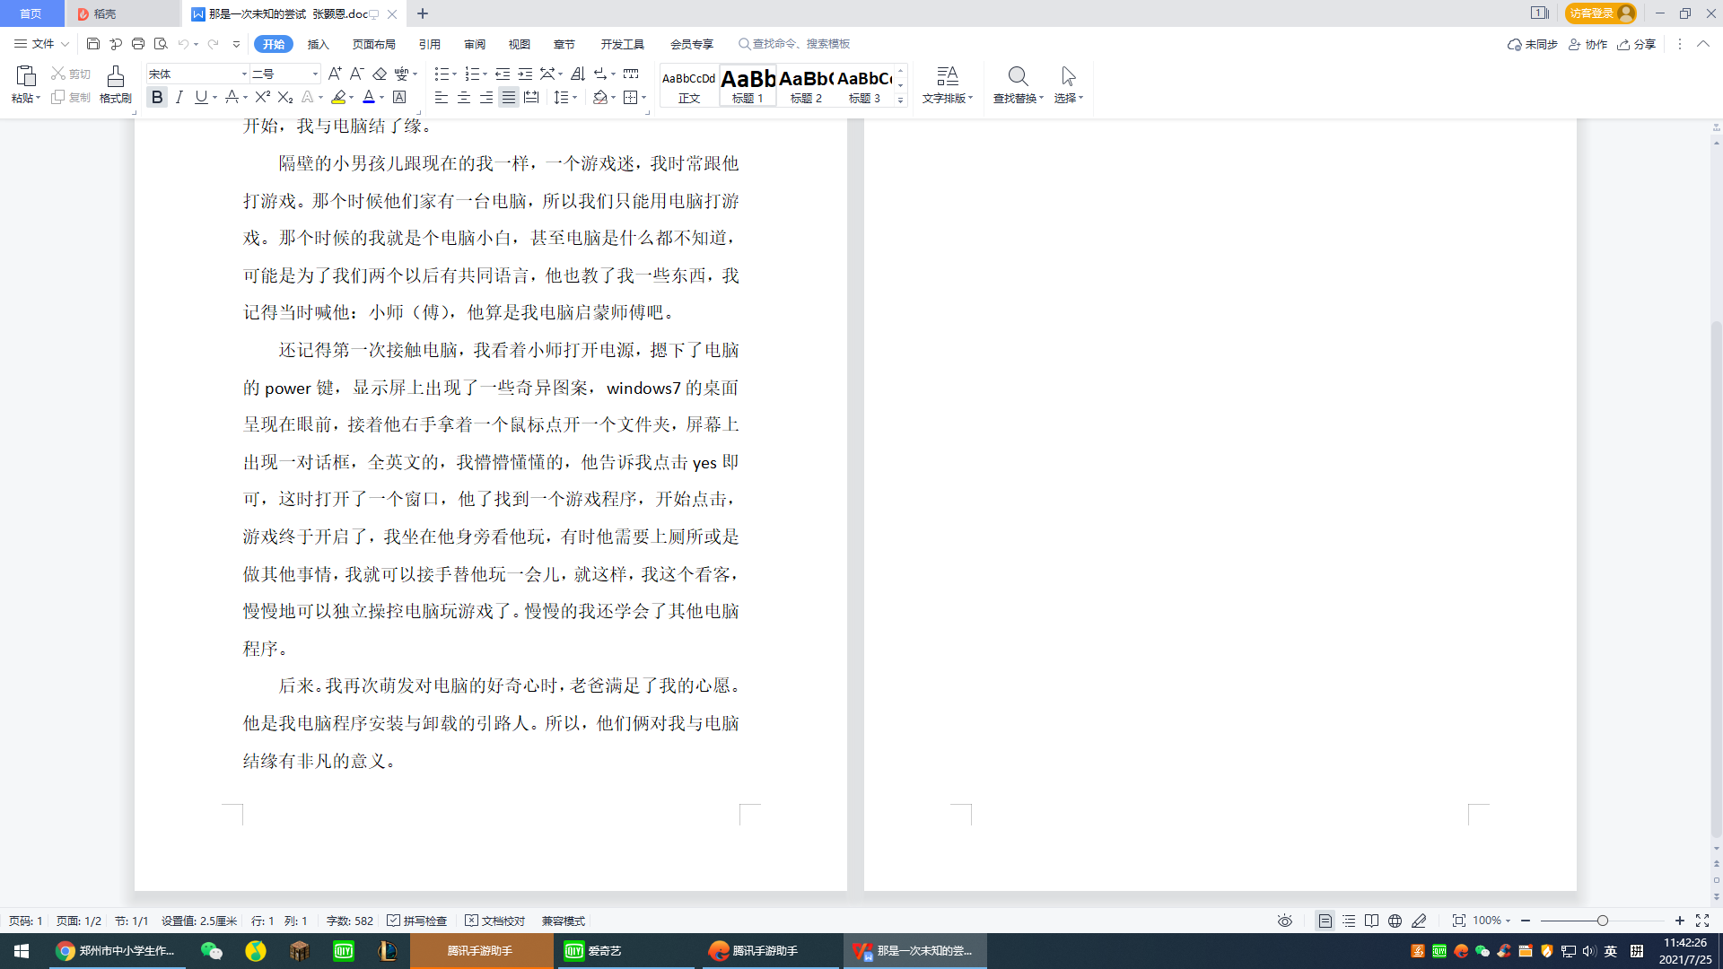The width and height of the screenshot is (1723, 969).
Task: Enable the spell check checkbox in status bar
Action: click(x=393, y=921)
